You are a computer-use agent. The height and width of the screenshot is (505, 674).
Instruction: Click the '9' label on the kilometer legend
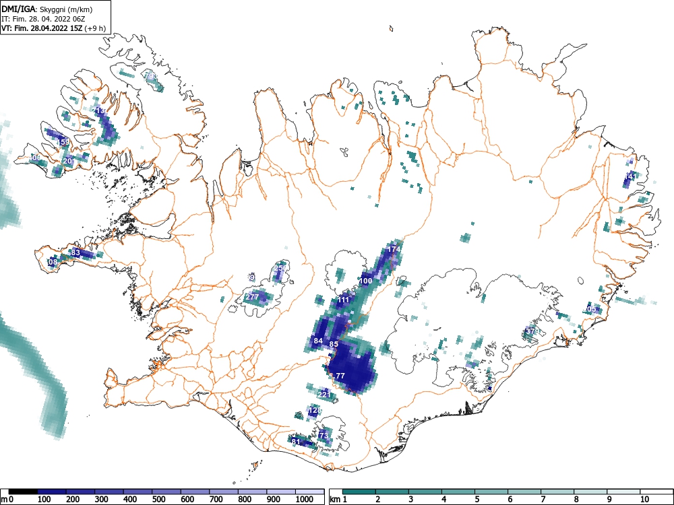coord(609,500)
